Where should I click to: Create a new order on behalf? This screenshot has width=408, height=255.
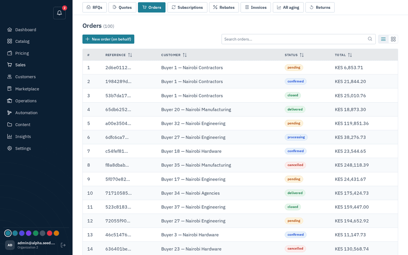point(108,39)
